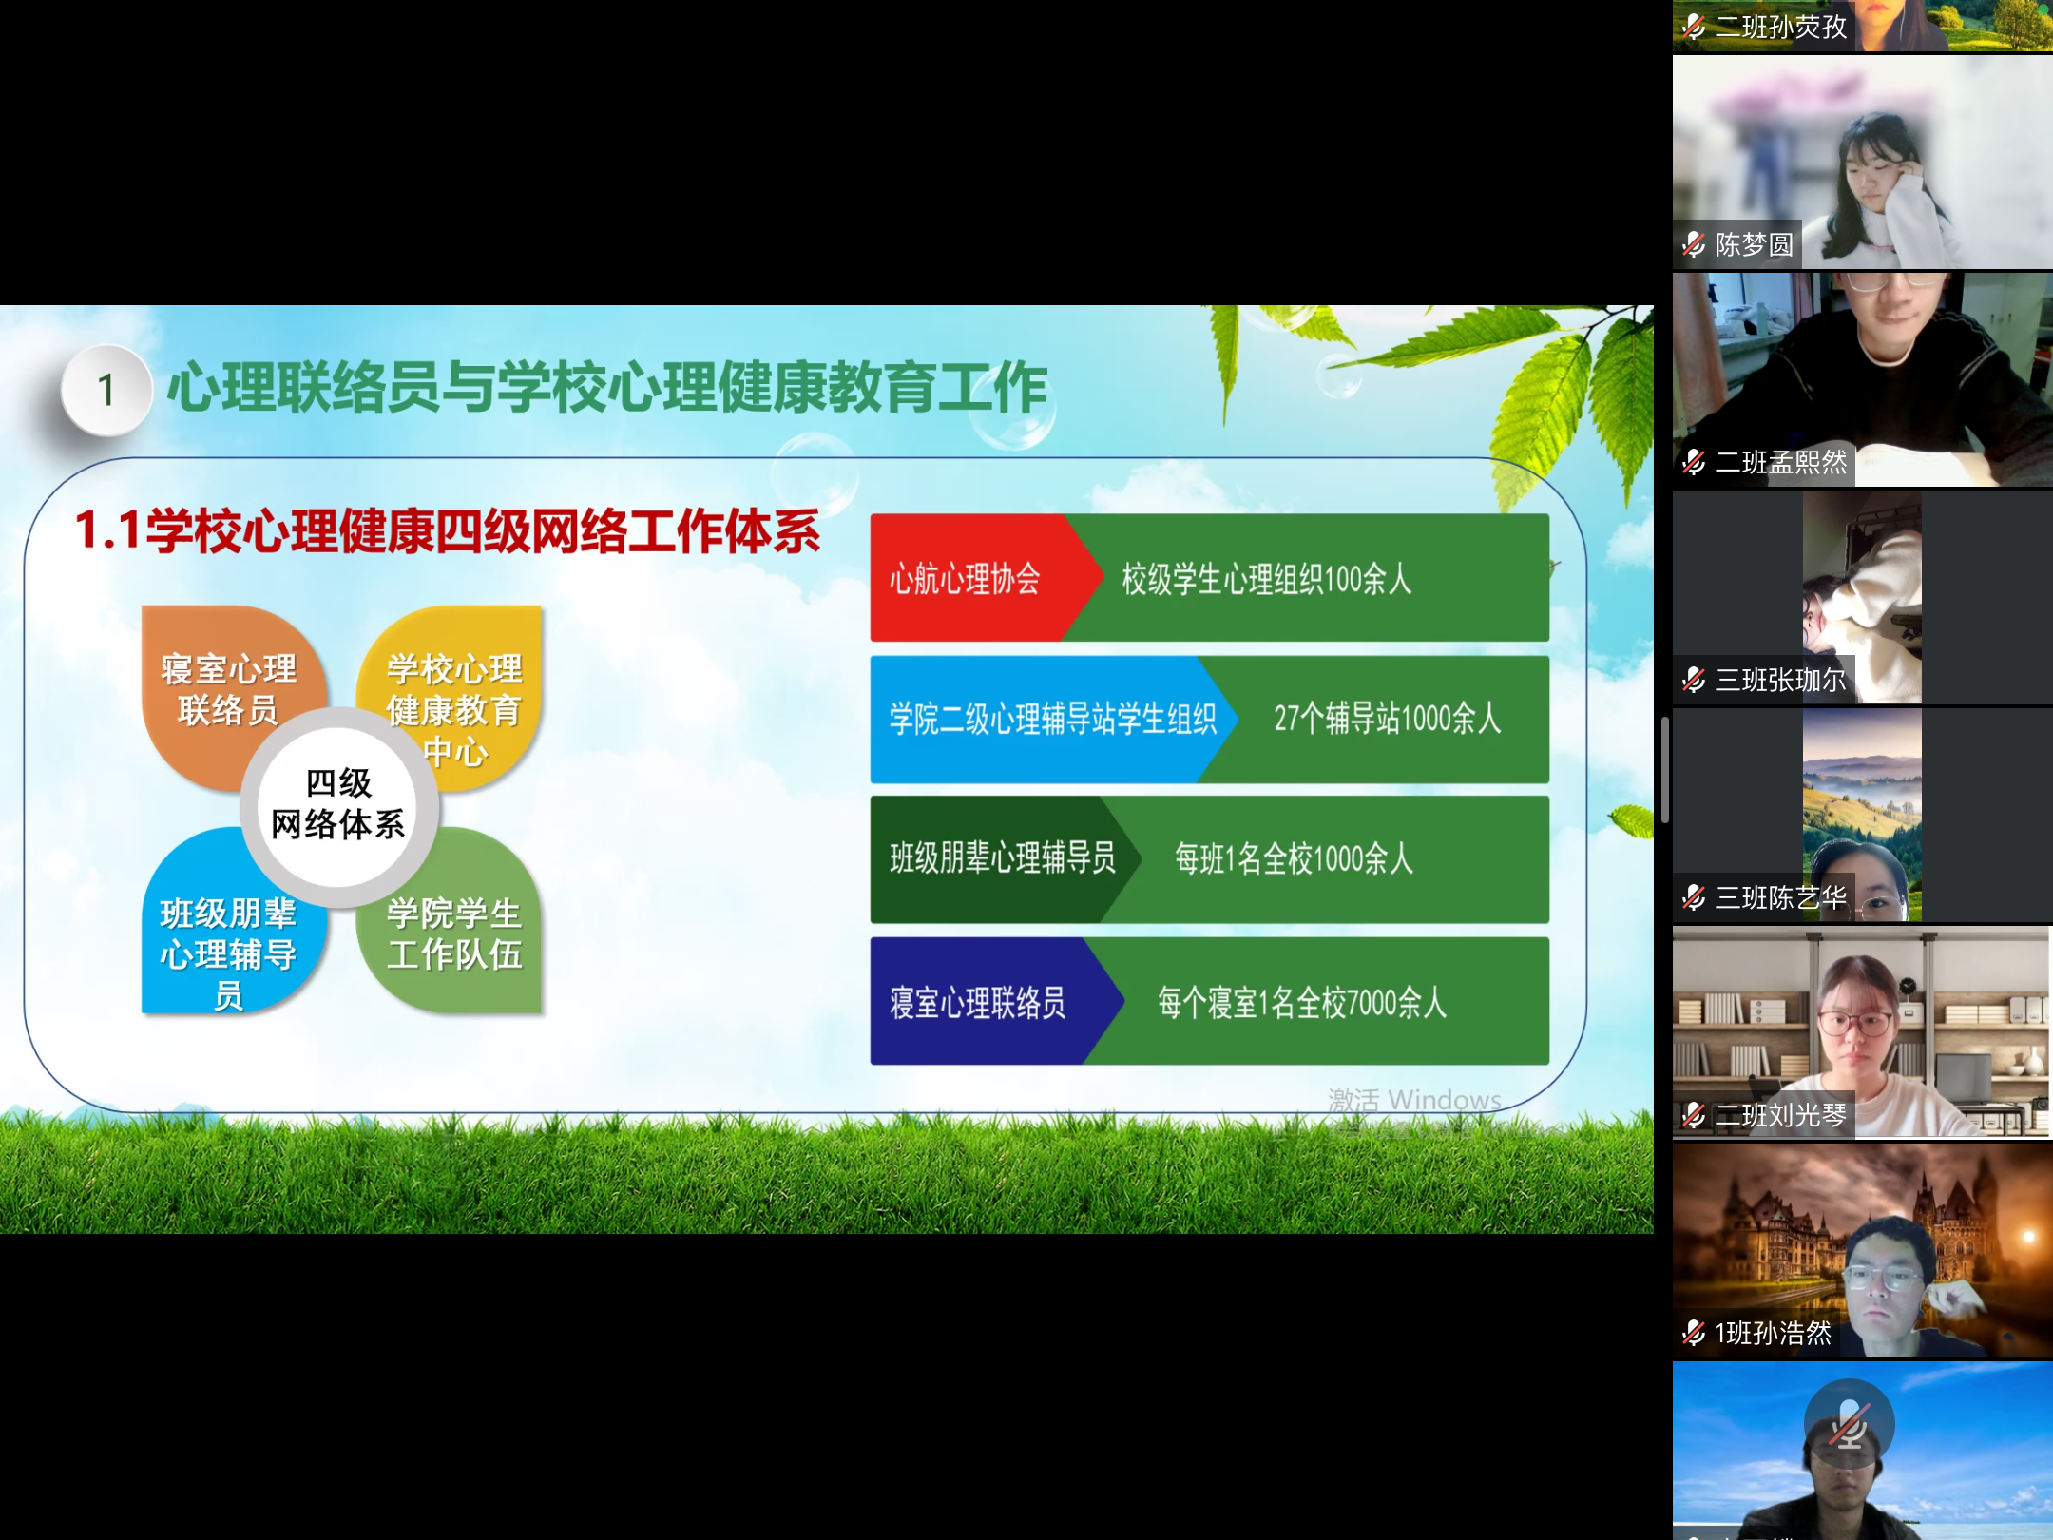Viewport: 2053px width, 1540px height.
Task: Click muted mic icon beside 二班孟熙然
Action: click(x=1694, y=462)
